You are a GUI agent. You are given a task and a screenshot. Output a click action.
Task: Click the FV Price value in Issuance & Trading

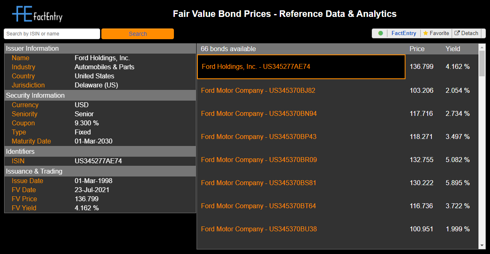[x=87, y=199]
